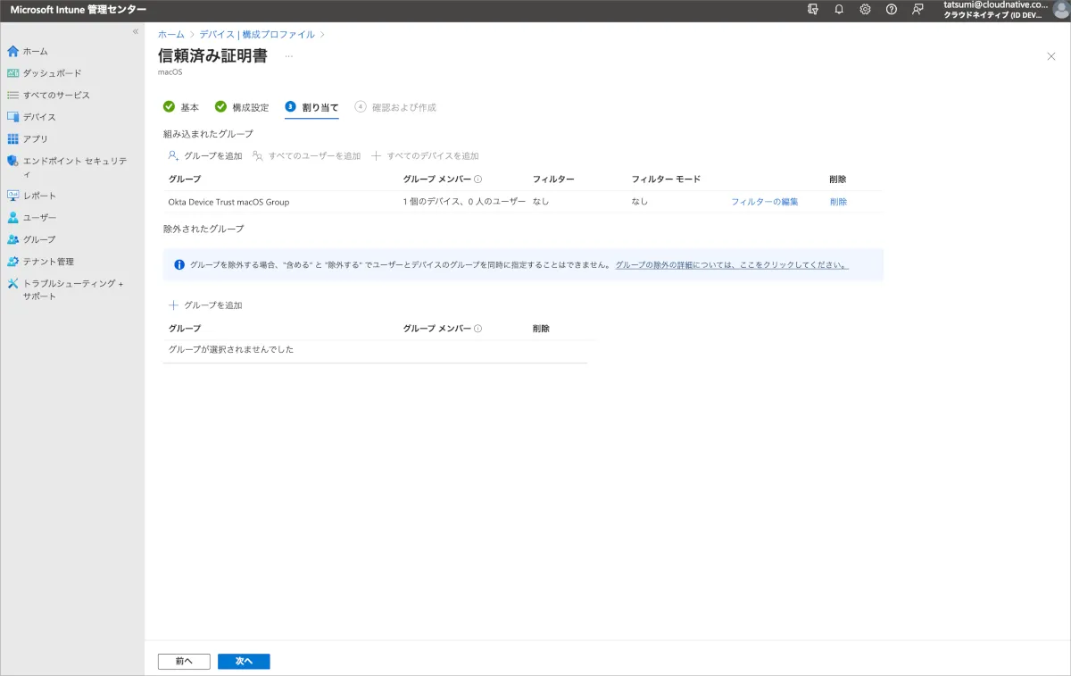
Task: Open the settings gear icon
Action: coord(865,9)
